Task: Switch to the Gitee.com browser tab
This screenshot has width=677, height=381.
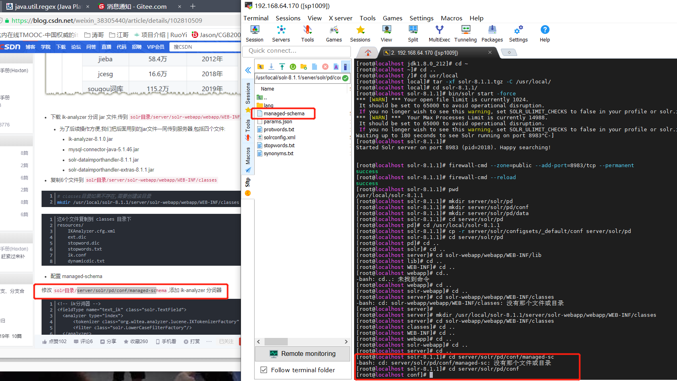Action: [136, 6]
